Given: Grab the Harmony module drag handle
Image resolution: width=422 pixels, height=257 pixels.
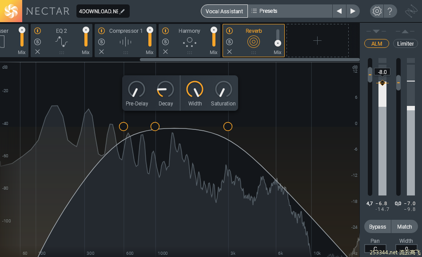Looking at the screenshot, I should 190,53.
